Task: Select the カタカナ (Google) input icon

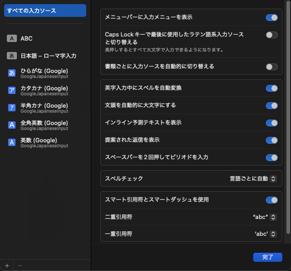Action: coord(12,90)
